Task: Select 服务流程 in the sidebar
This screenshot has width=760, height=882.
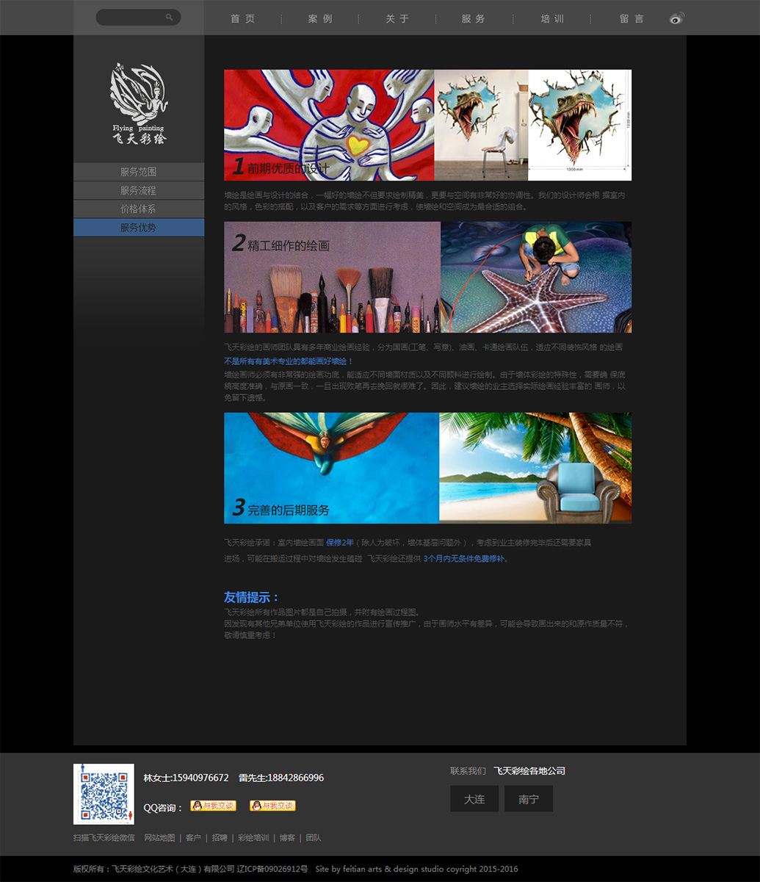Action: [139, 190]
